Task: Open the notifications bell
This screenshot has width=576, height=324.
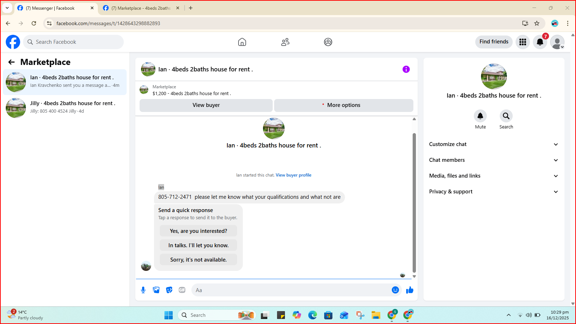Action: [540, 42]
